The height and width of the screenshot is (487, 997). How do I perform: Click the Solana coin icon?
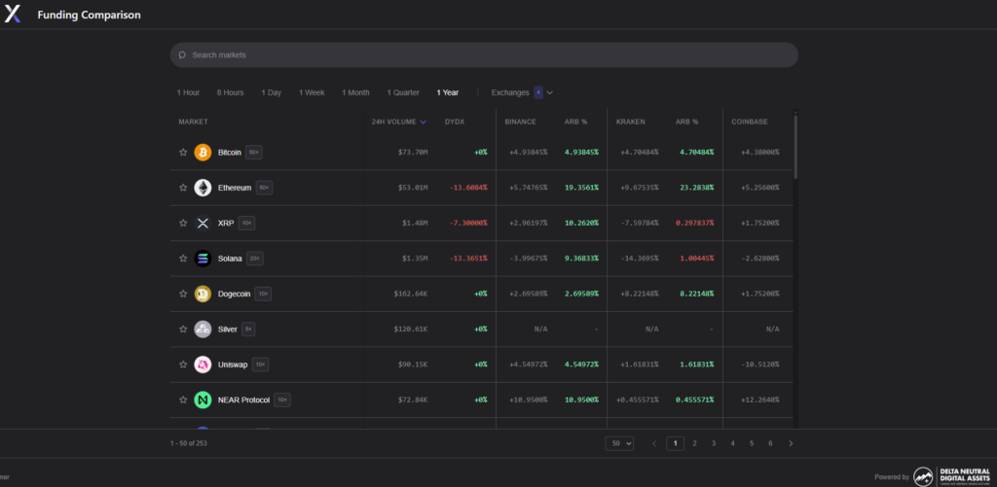coord(203,259)
